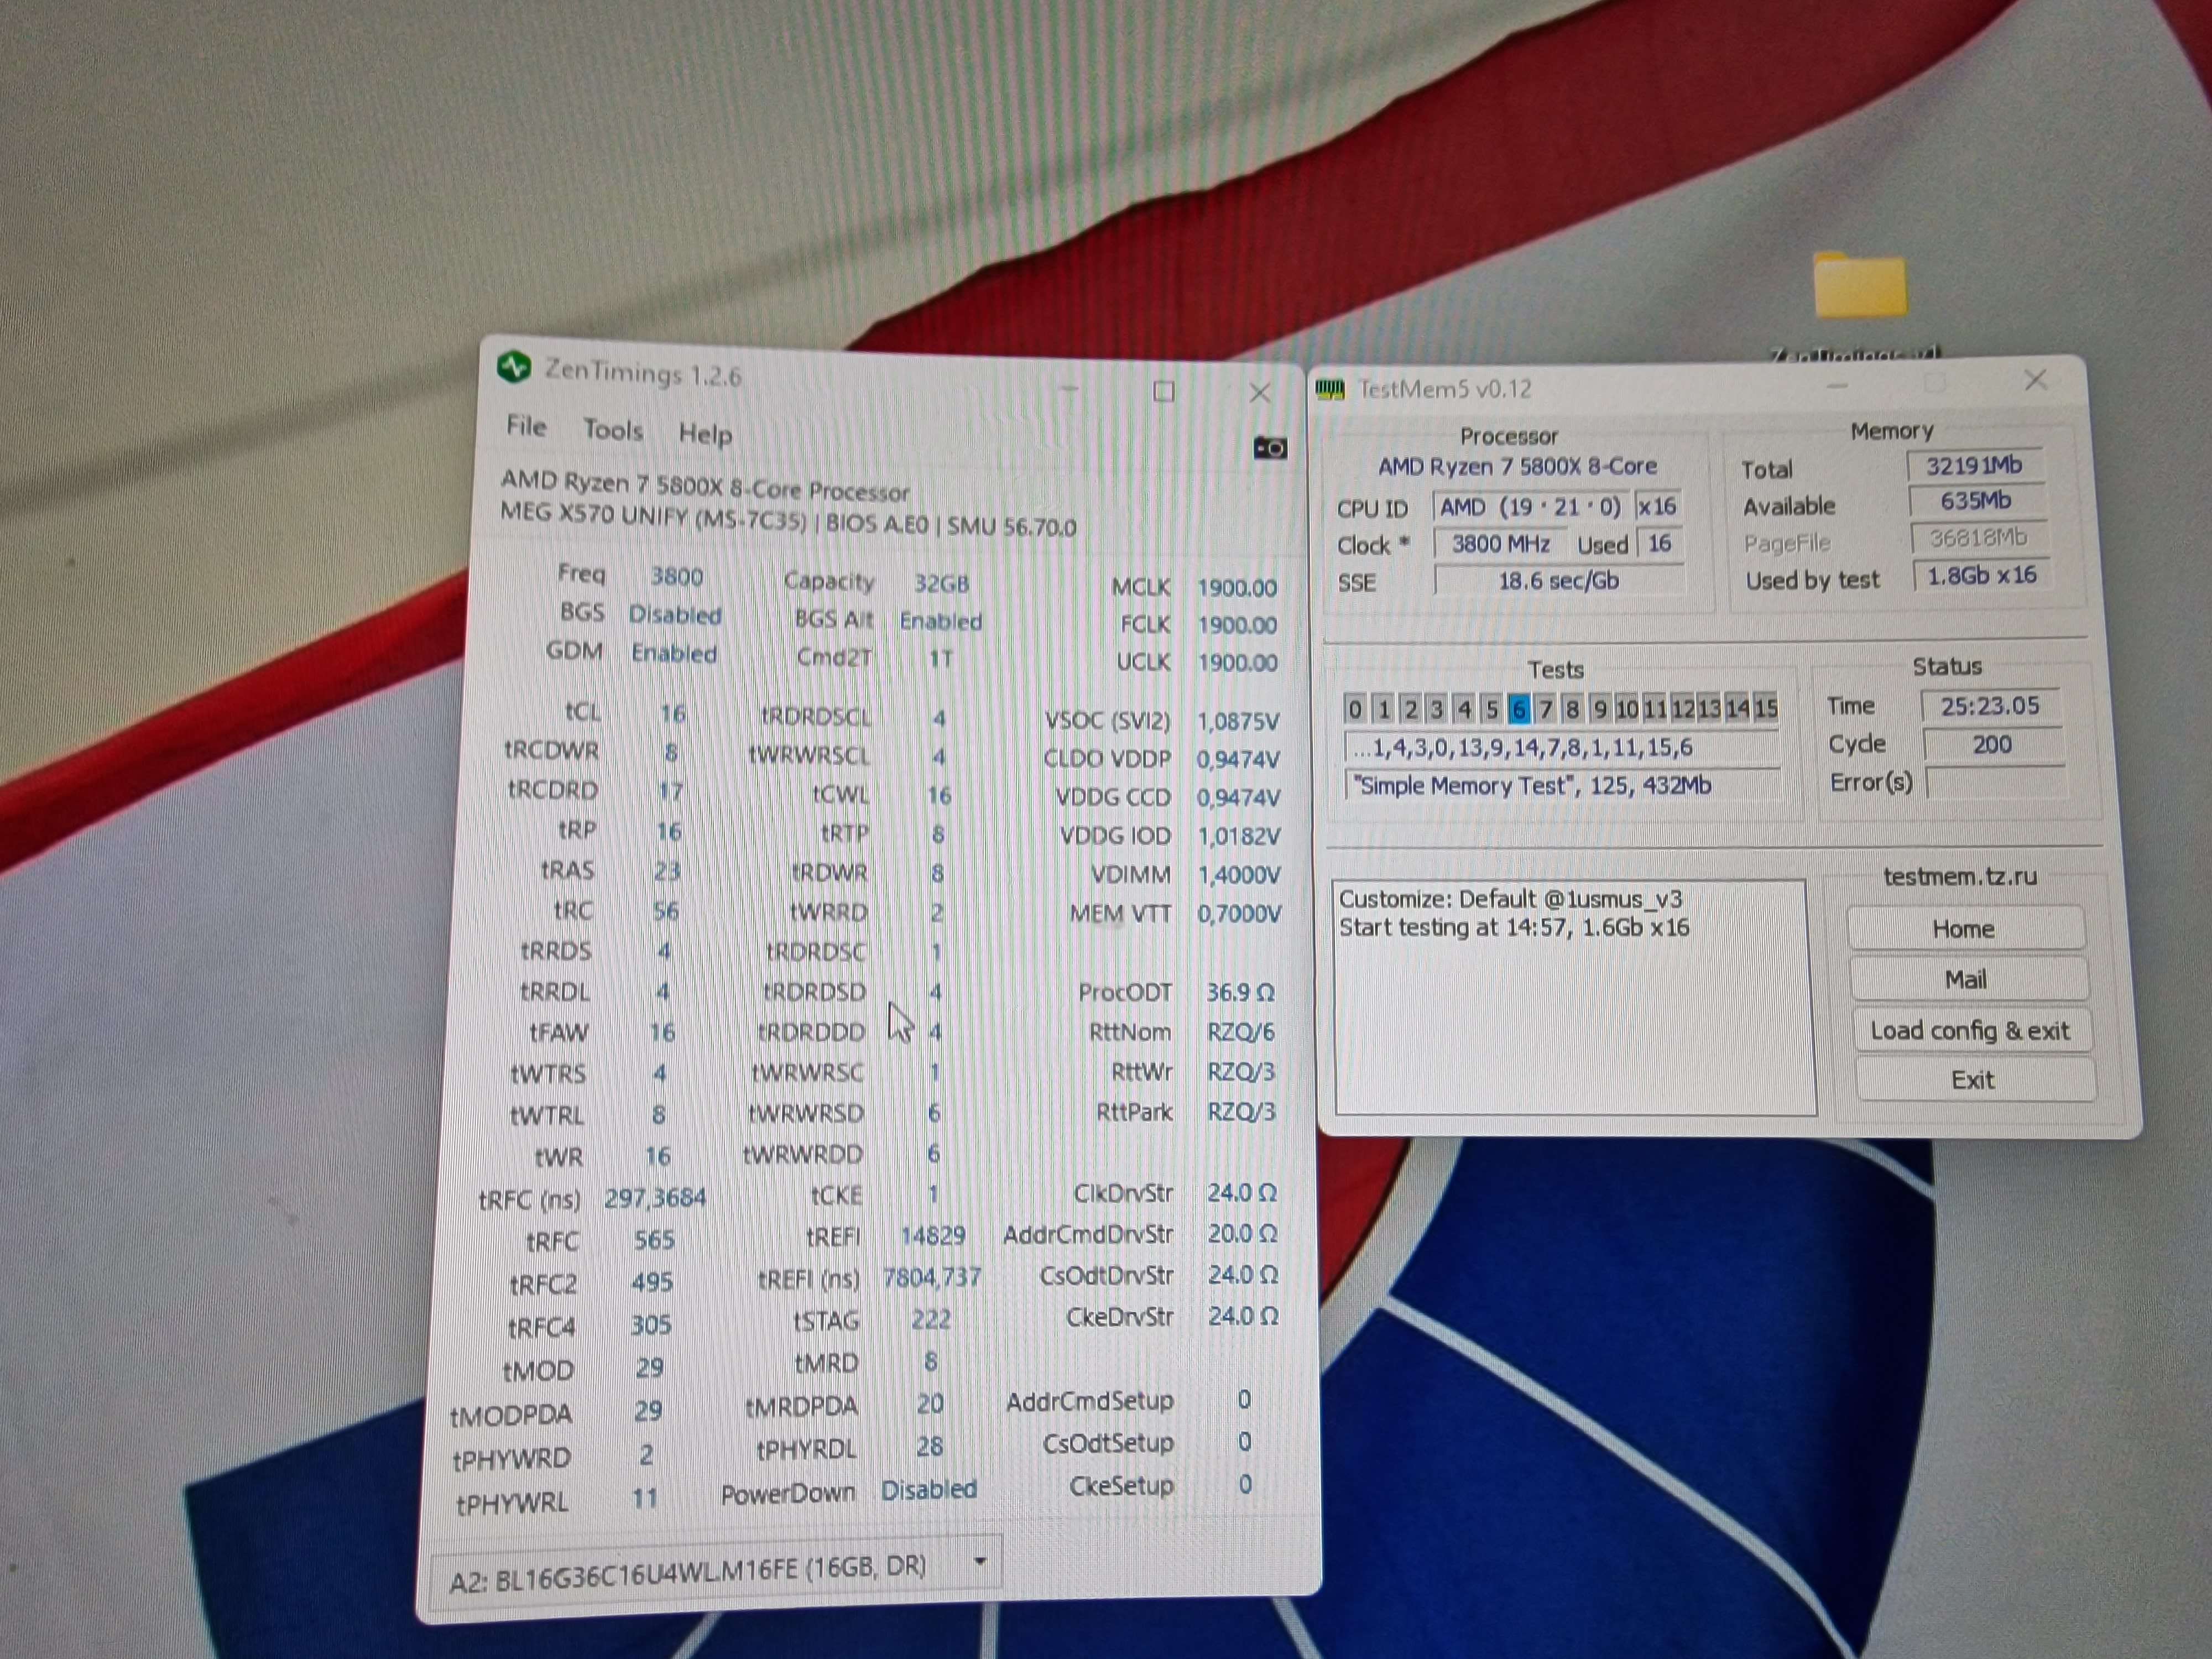The width and height of the screenshot is (2212, 1659).
Task: Click the PowerDown Disabled value
Action: click(x=929, y=1489)
